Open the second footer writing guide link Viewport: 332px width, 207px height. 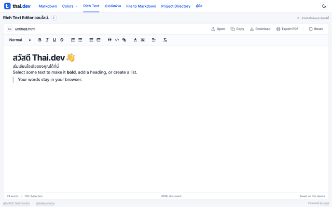pos(45,203)
